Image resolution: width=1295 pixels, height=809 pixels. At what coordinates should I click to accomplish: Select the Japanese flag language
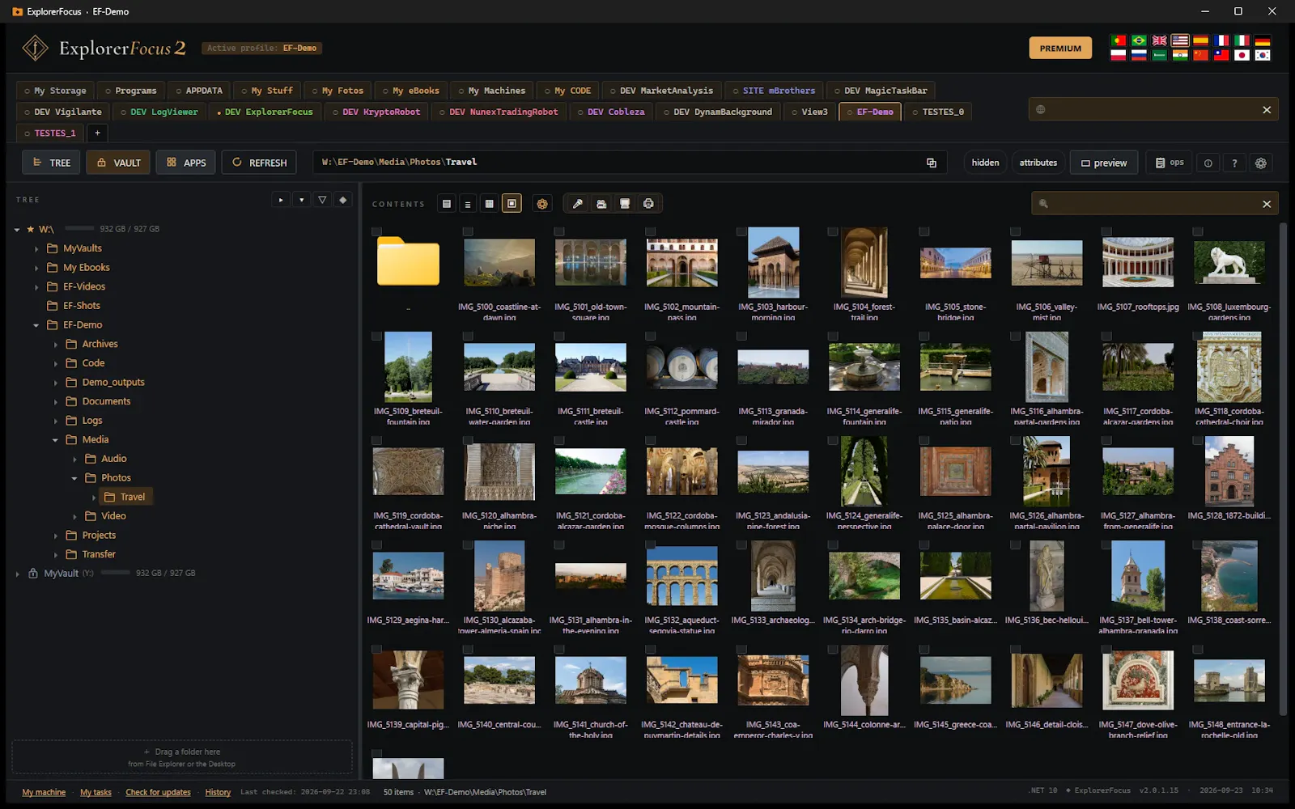1242,55
